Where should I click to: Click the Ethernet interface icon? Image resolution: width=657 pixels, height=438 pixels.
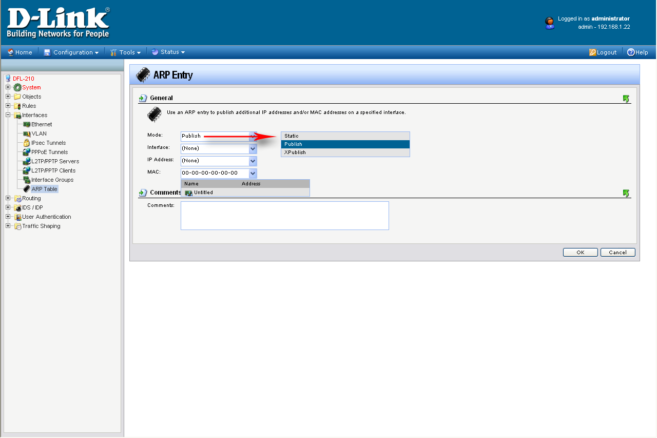click(x=27, y=124)
